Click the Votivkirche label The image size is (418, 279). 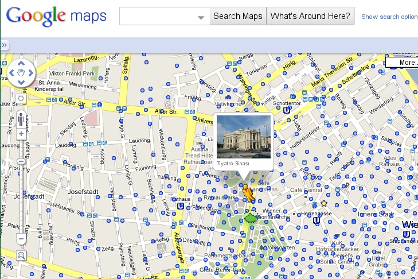point(228,104)
